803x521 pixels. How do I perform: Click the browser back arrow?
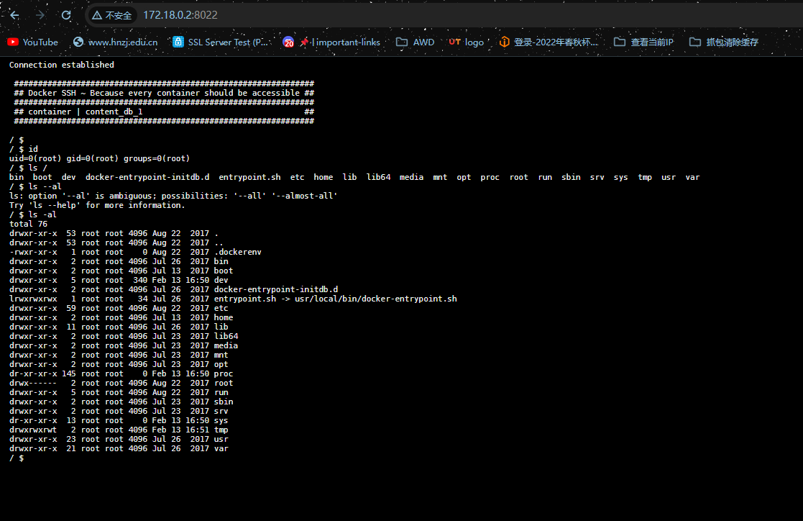point(14,15)
